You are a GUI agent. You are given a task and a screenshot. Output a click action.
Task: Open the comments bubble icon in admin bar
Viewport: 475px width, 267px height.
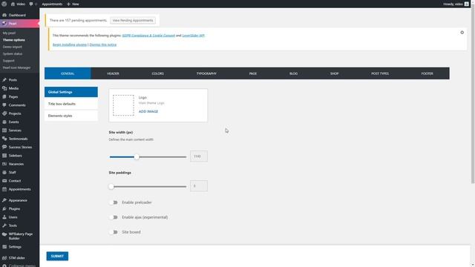point(31,4)
